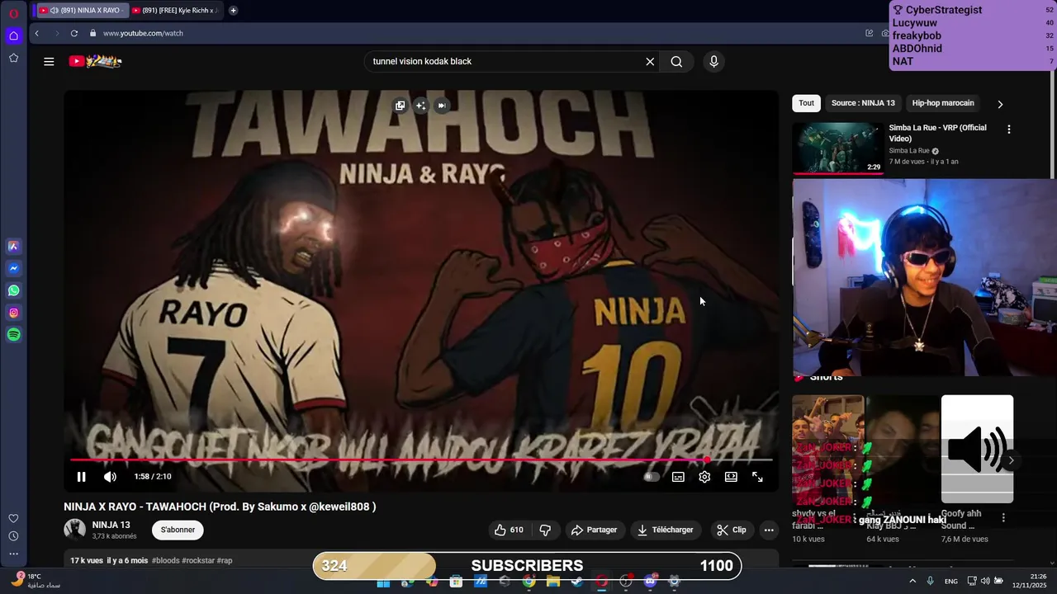Switch the player to theater mode

[x=731, y=477]
